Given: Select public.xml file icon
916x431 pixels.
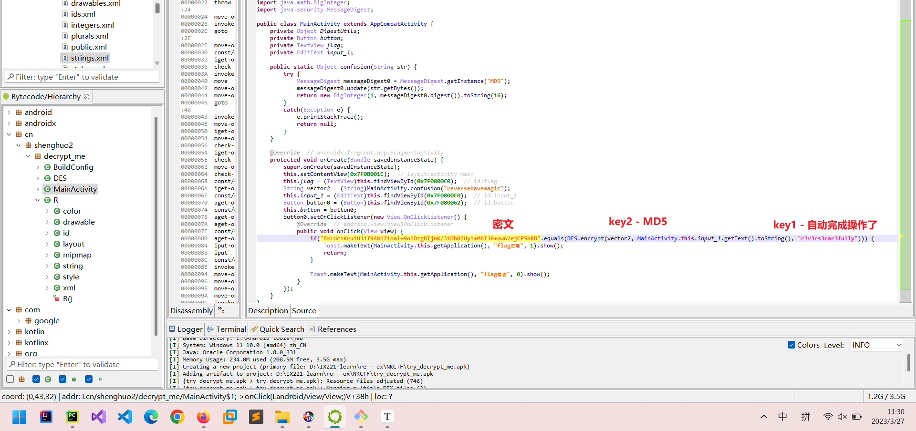Looking at the screenshot, I should (x=65, y=47).
